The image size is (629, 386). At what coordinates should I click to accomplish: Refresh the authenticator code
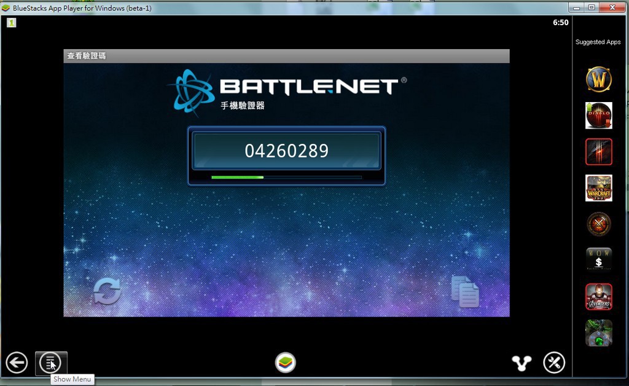click(107, 291)
